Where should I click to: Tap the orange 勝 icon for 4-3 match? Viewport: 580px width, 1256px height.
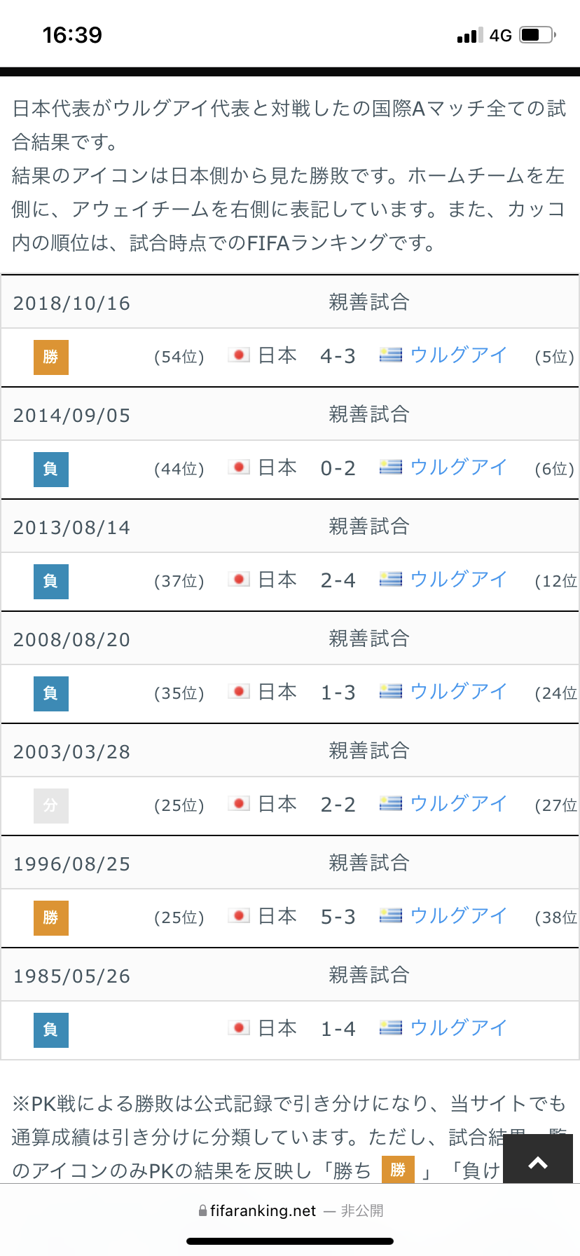click(51, 357)
